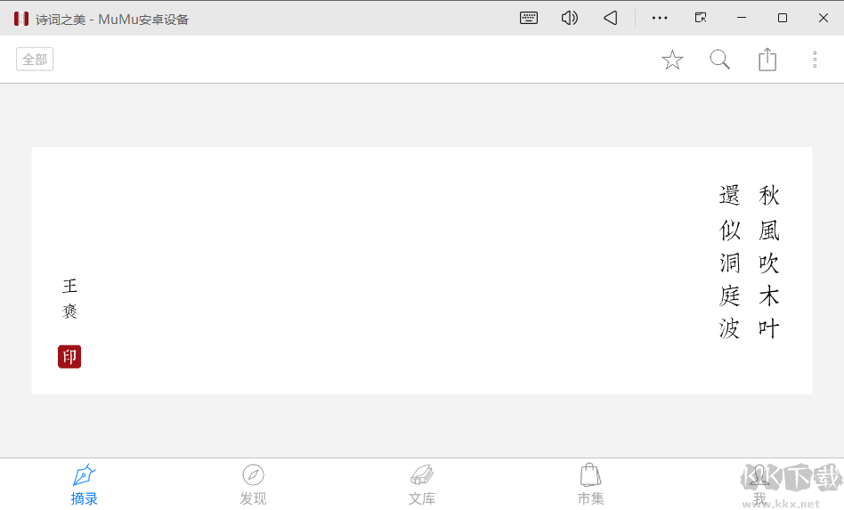Favorite the poem with the star icon
This screenshot has height=510, width=844.
(672, 60)
